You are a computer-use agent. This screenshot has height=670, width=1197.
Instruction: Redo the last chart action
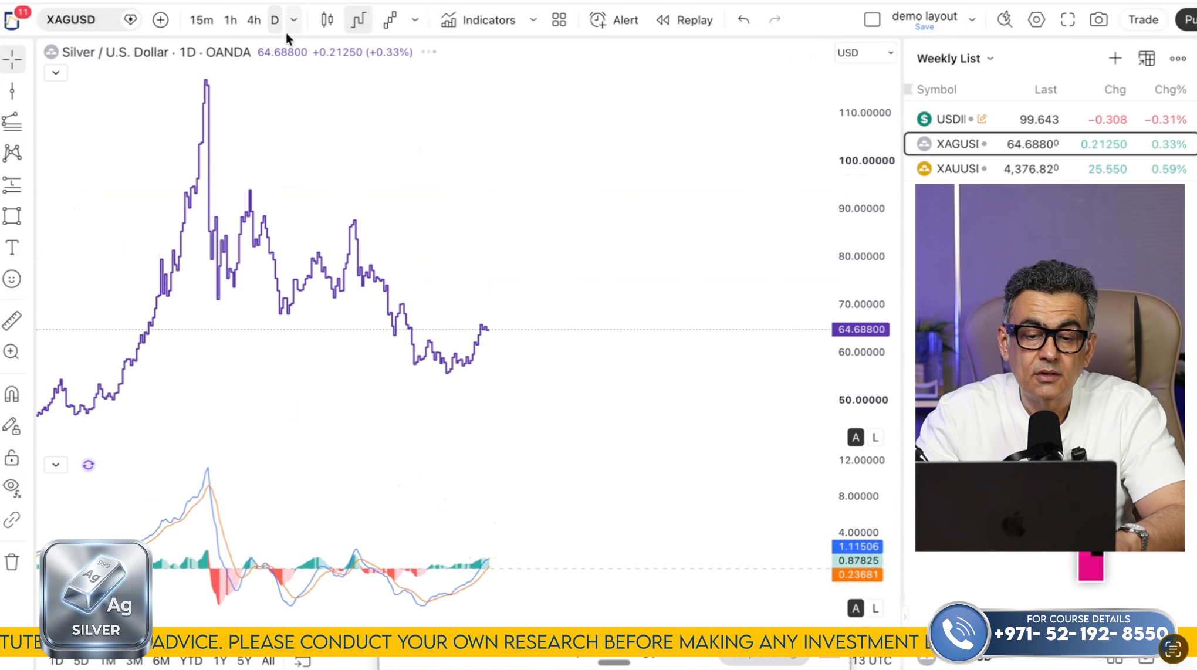775,20
